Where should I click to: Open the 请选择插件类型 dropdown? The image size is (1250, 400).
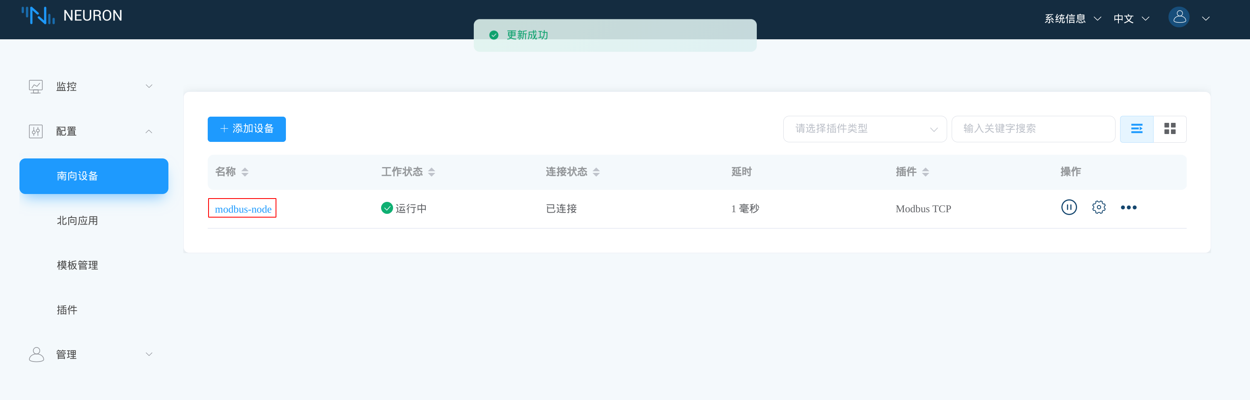[865, 129]
